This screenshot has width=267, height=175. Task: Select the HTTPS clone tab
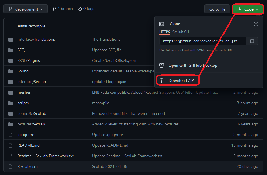click(x=165, y=32)
